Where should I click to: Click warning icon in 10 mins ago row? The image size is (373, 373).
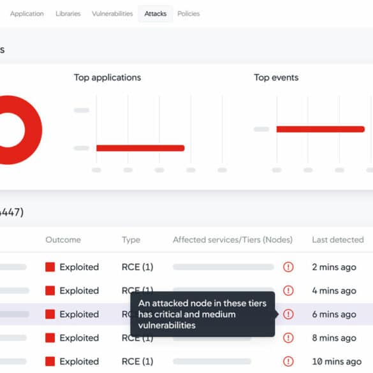click(288, 362)
